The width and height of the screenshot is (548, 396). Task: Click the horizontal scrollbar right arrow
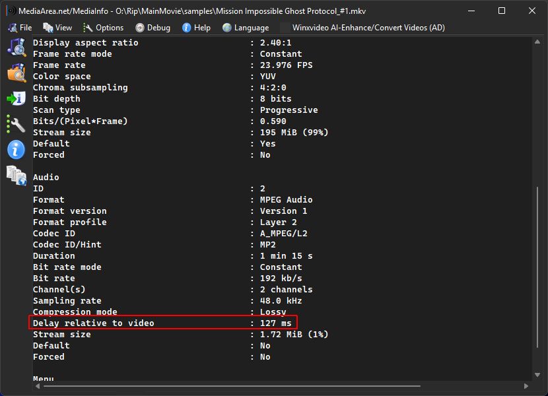click(x=526, y=386)
